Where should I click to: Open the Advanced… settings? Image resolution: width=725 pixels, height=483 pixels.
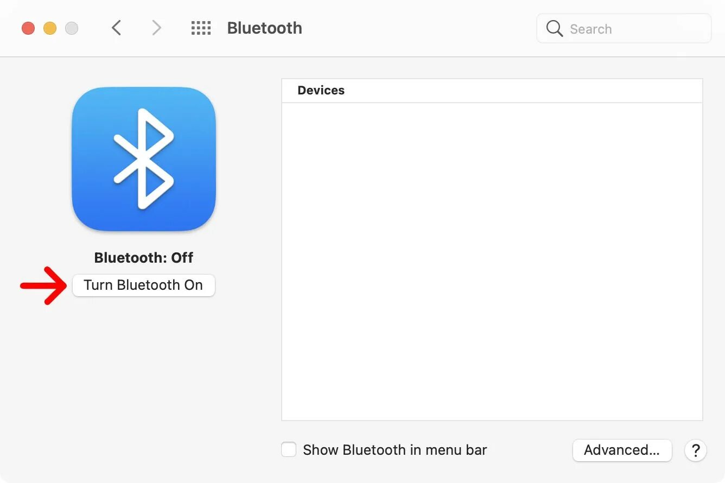[622, 450]
